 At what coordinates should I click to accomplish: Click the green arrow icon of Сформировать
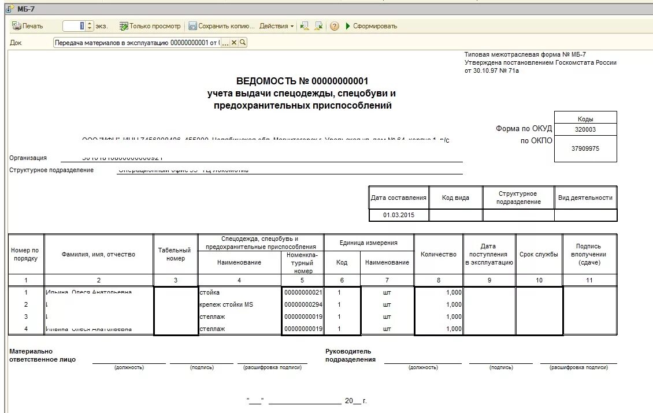point(348,26)
